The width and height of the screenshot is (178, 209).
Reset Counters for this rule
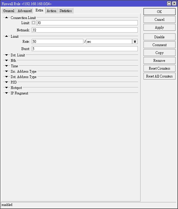coord(160,68)
